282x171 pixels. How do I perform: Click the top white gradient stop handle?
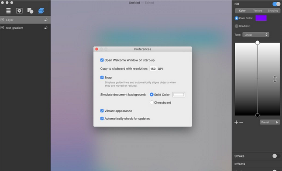click(x=258, y=43)
